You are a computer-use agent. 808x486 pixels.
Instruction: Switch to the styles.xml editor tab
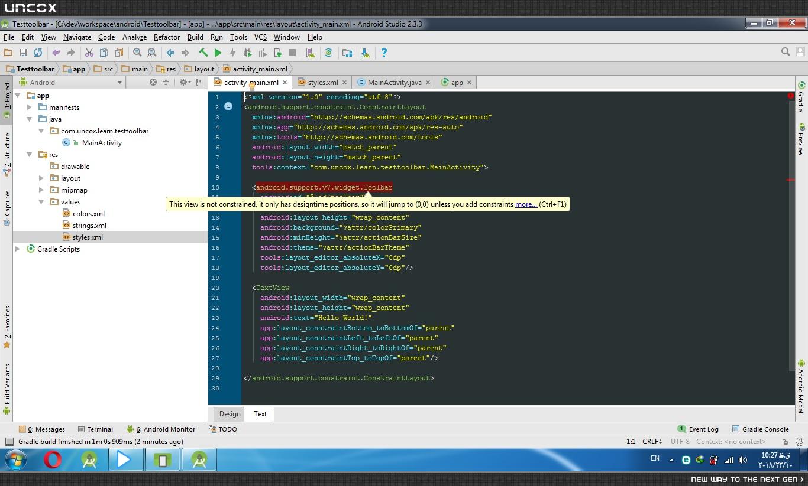[x=323, y=83]
